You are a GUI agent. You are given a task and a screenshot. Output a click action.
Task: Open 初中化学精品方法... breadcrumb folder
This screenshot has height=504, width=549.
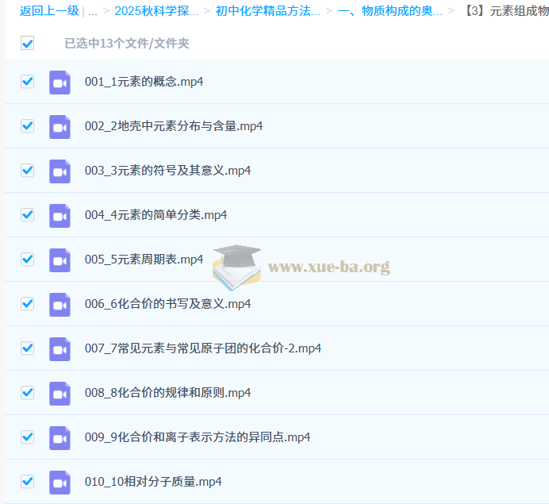pos(268,11)
